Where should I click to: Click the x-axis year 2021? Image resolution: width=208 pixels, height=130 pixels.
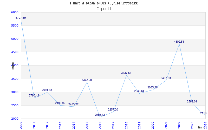[x=166, y=125]
